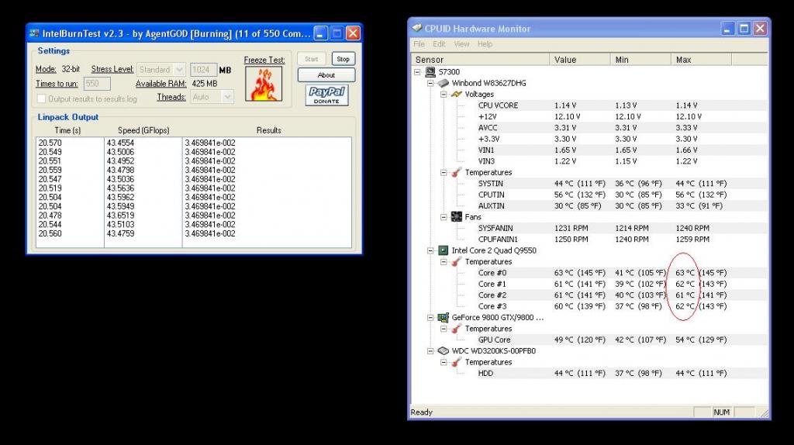Click the NUM status bar indicator
Screen dimensions: 794x445
point(722,412)
